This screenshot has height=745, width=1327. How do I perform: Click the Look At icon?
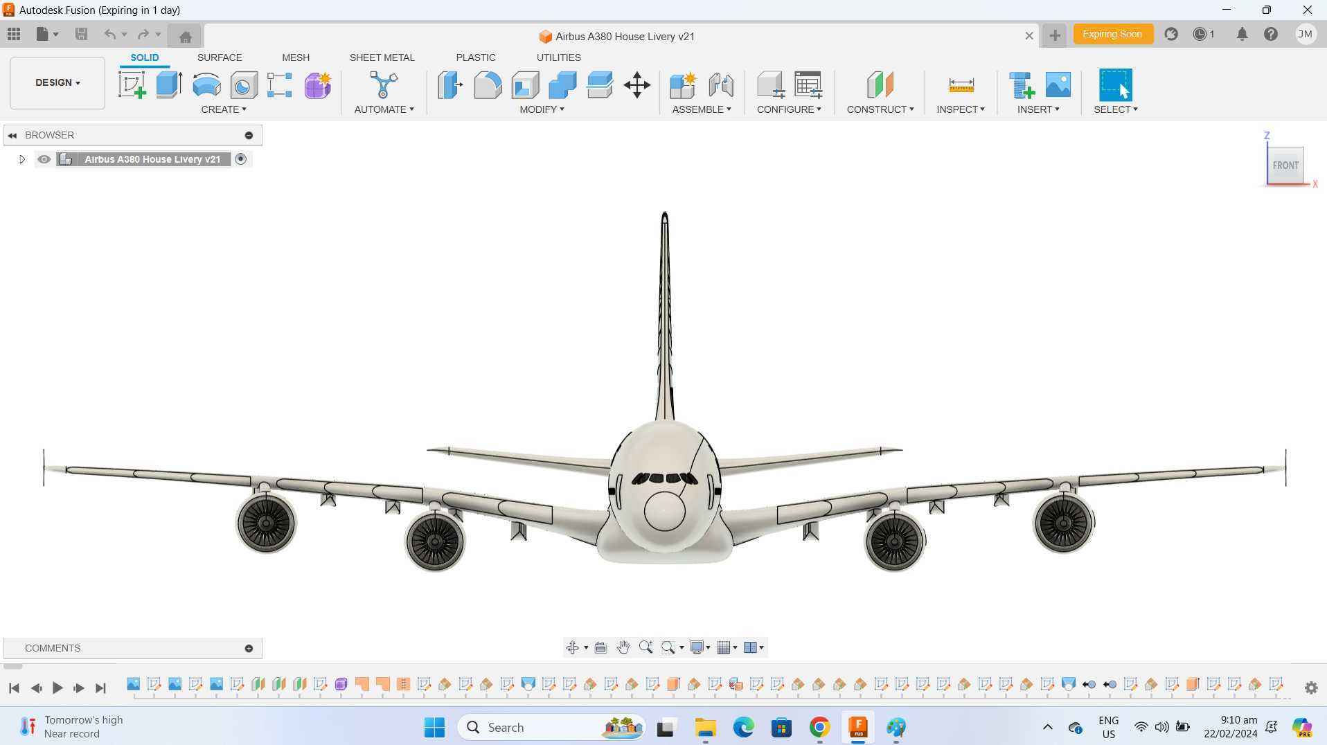(x=600, y=647)
